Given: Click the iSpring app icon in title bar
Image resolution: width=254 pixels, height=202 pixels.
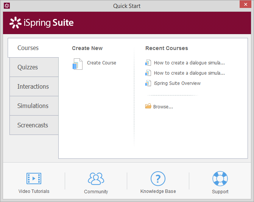Looking at the screenshot, I should [7, 6].
